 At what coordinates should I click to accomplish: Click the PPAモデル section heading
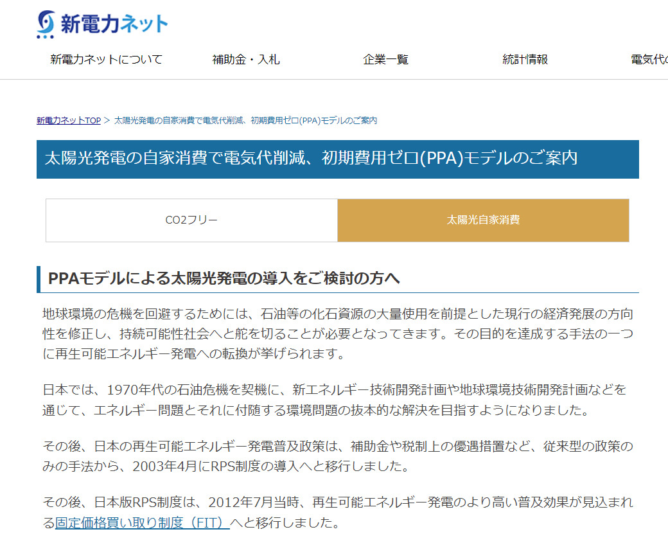click(224, 279)
